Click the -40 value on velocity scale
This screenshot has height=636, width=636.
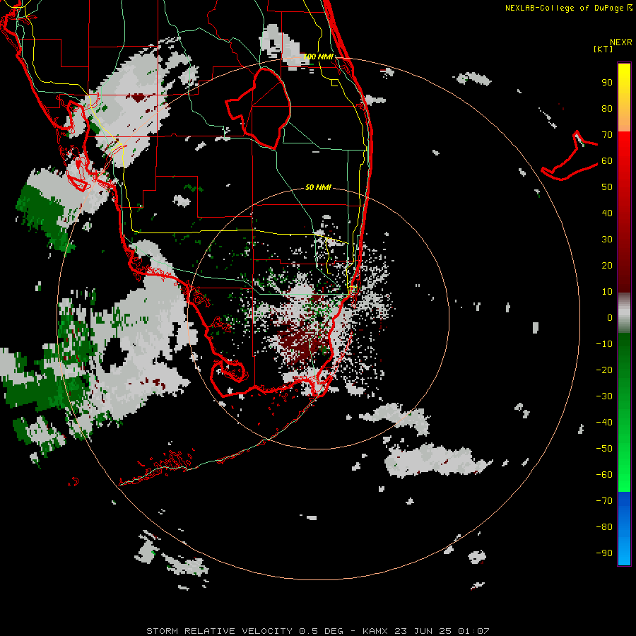(x=604, y=423)
